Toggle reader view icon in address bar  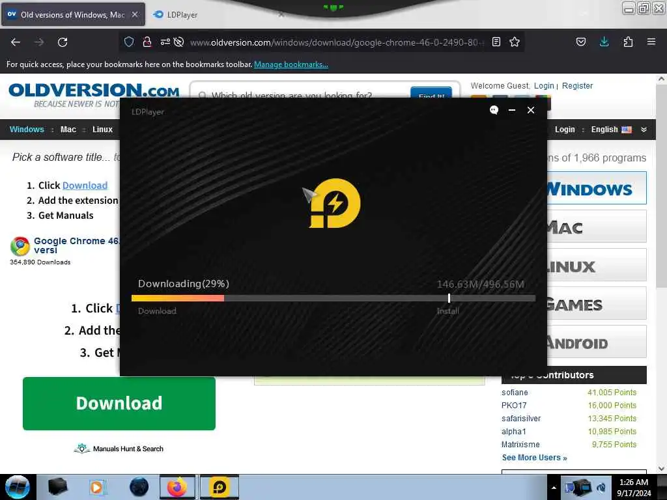[496, 42]
